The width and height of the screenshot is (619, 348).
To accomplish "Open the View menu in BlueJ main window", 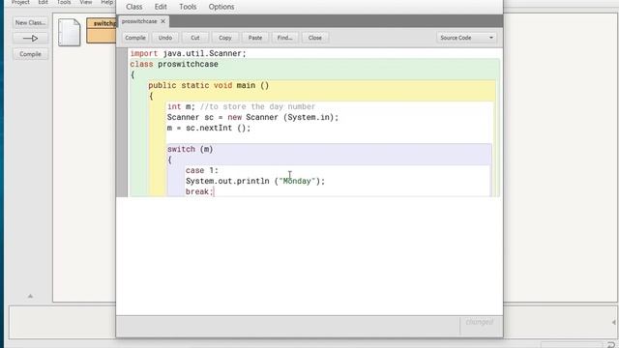I will pos(86,2).
